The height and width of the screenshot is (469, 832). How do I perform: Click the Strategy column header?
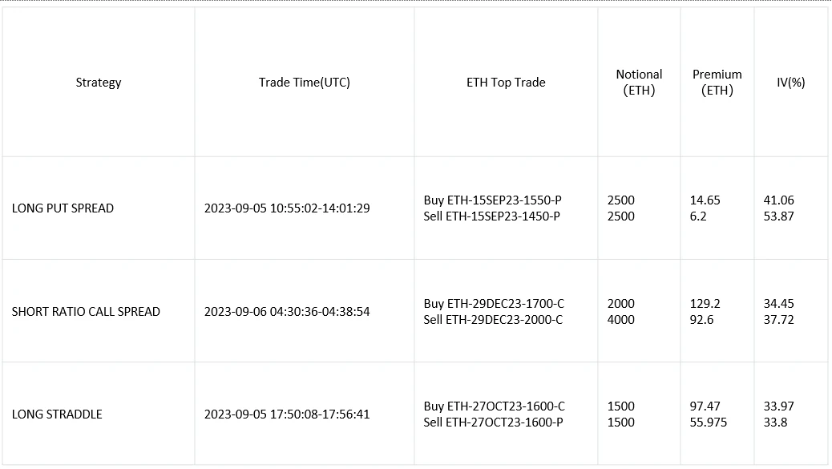pos(99,83)
